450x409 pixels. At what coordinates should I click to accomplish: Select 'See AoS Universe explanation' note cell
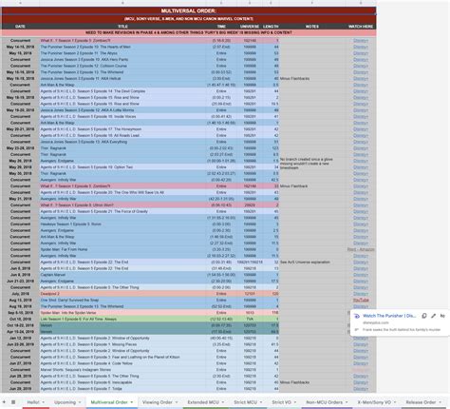tap(312, 262)
